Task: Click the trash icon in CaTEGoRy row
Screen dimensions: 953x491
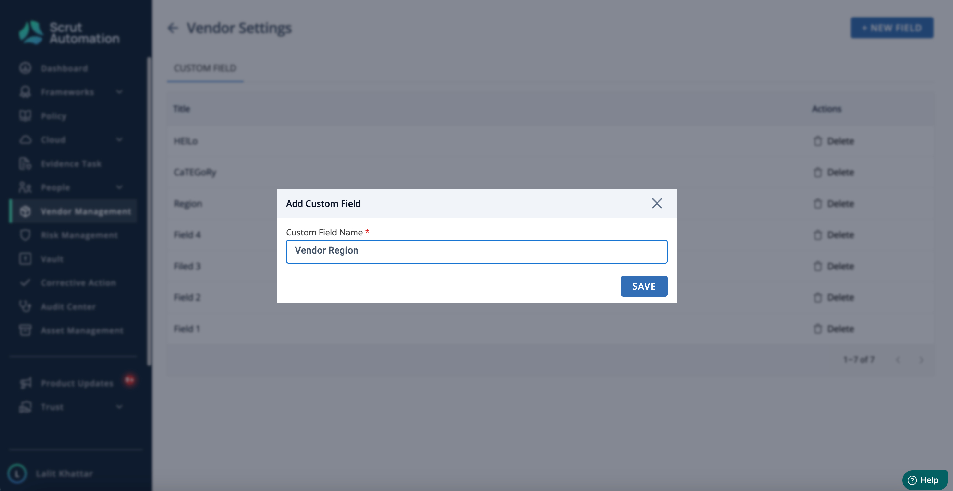Action: (x=818, y=172)
